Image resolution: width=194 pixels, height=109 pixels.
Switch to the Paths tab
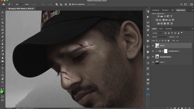tap(161, 29)
